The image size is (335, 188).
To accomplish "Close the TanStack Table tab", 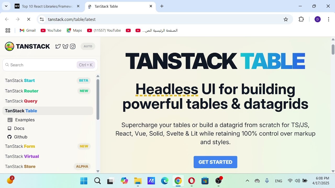I will tap(151, 6).
